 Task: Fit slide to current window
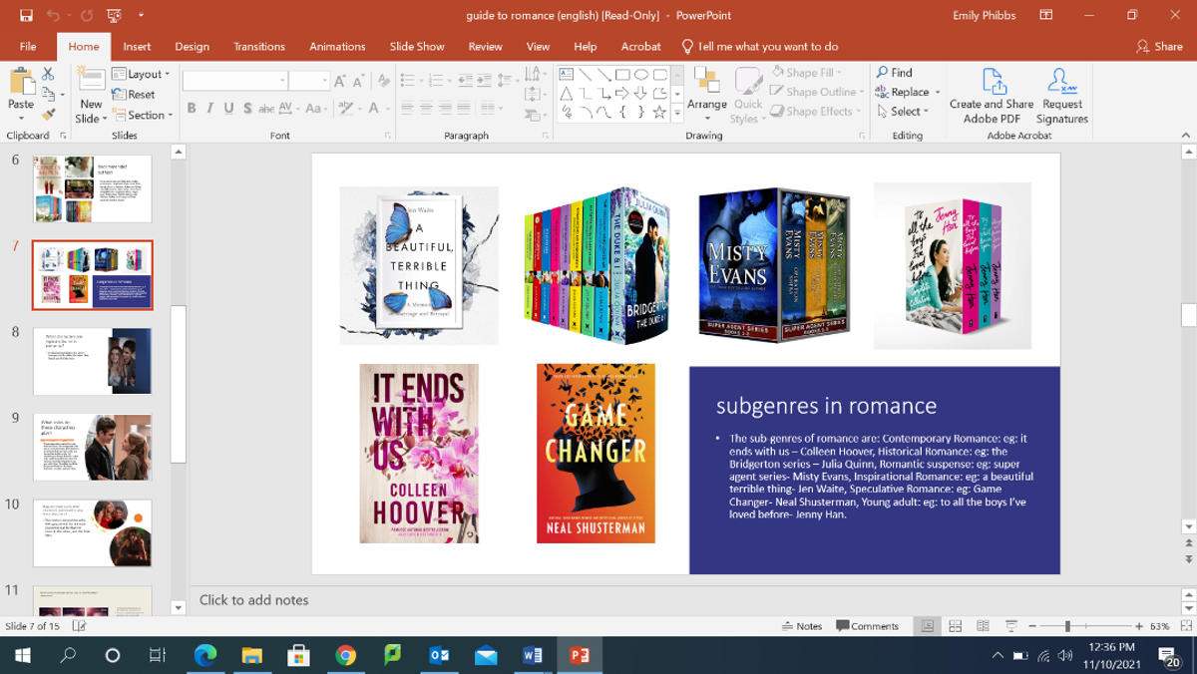pyautogui.click(x=1186, y=626)
